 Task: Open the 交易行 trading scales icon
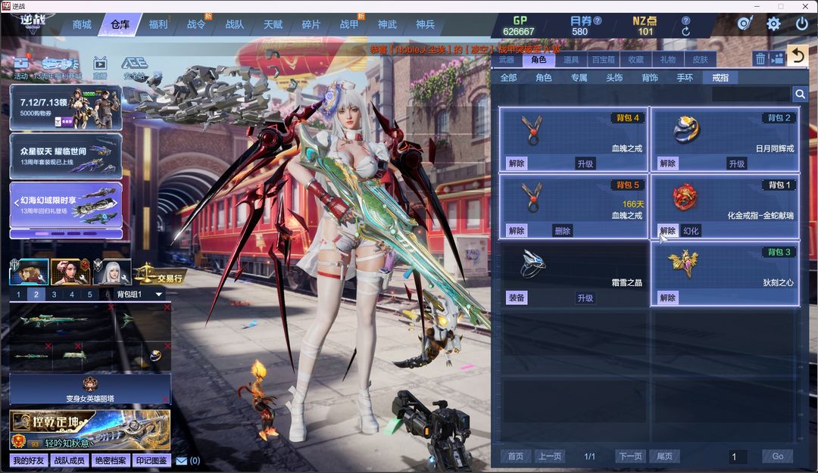tap(158, 274)
